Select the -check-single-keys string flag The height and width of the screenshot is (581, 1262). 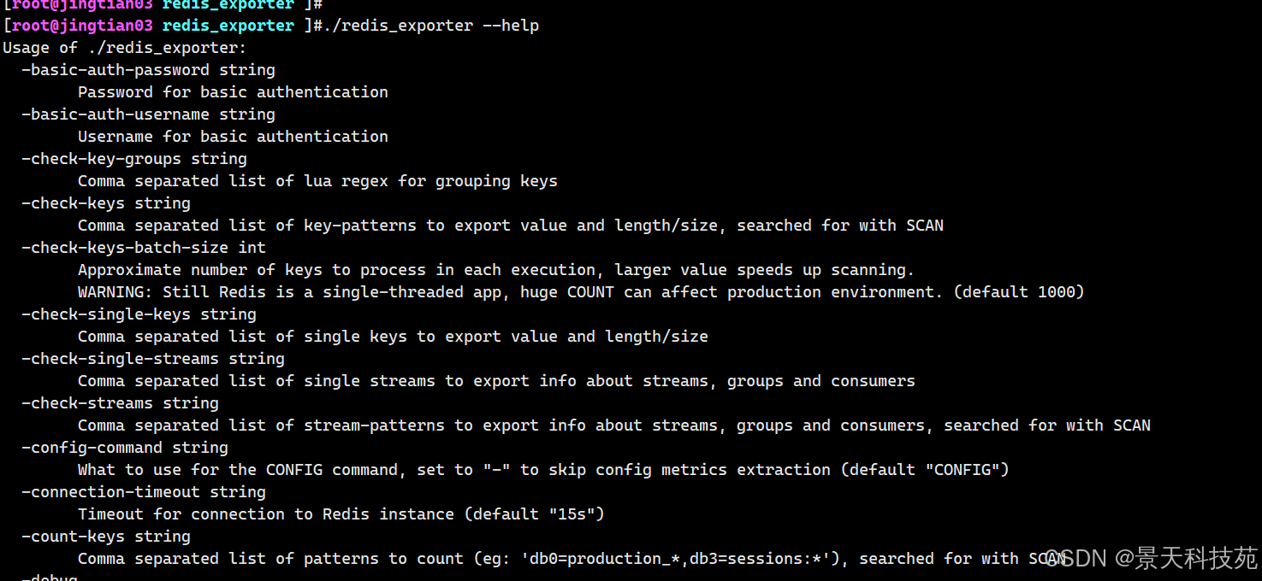click(x=139, y=314)
